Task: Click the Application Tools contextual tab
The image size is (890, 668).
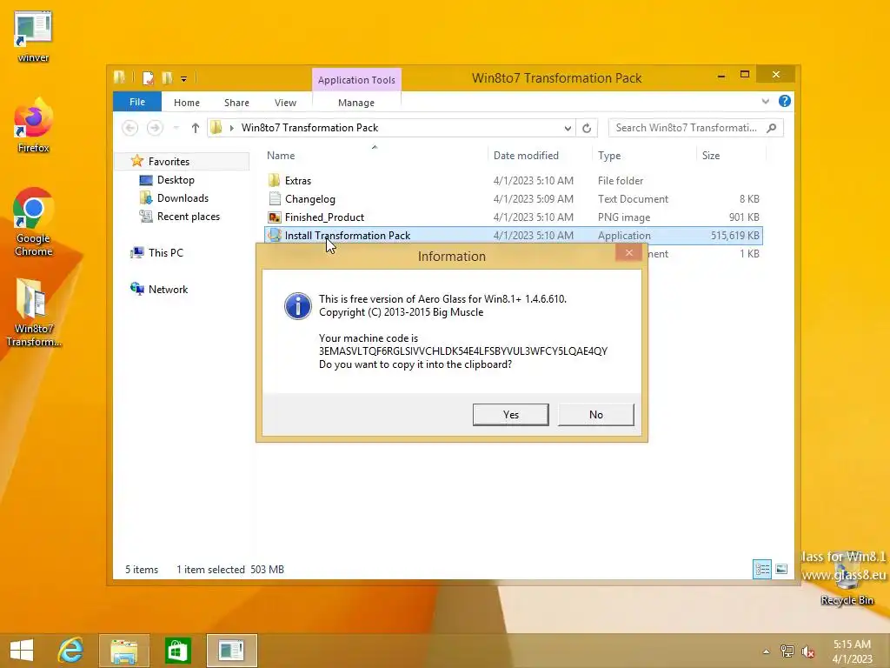Action: [356, 80]
